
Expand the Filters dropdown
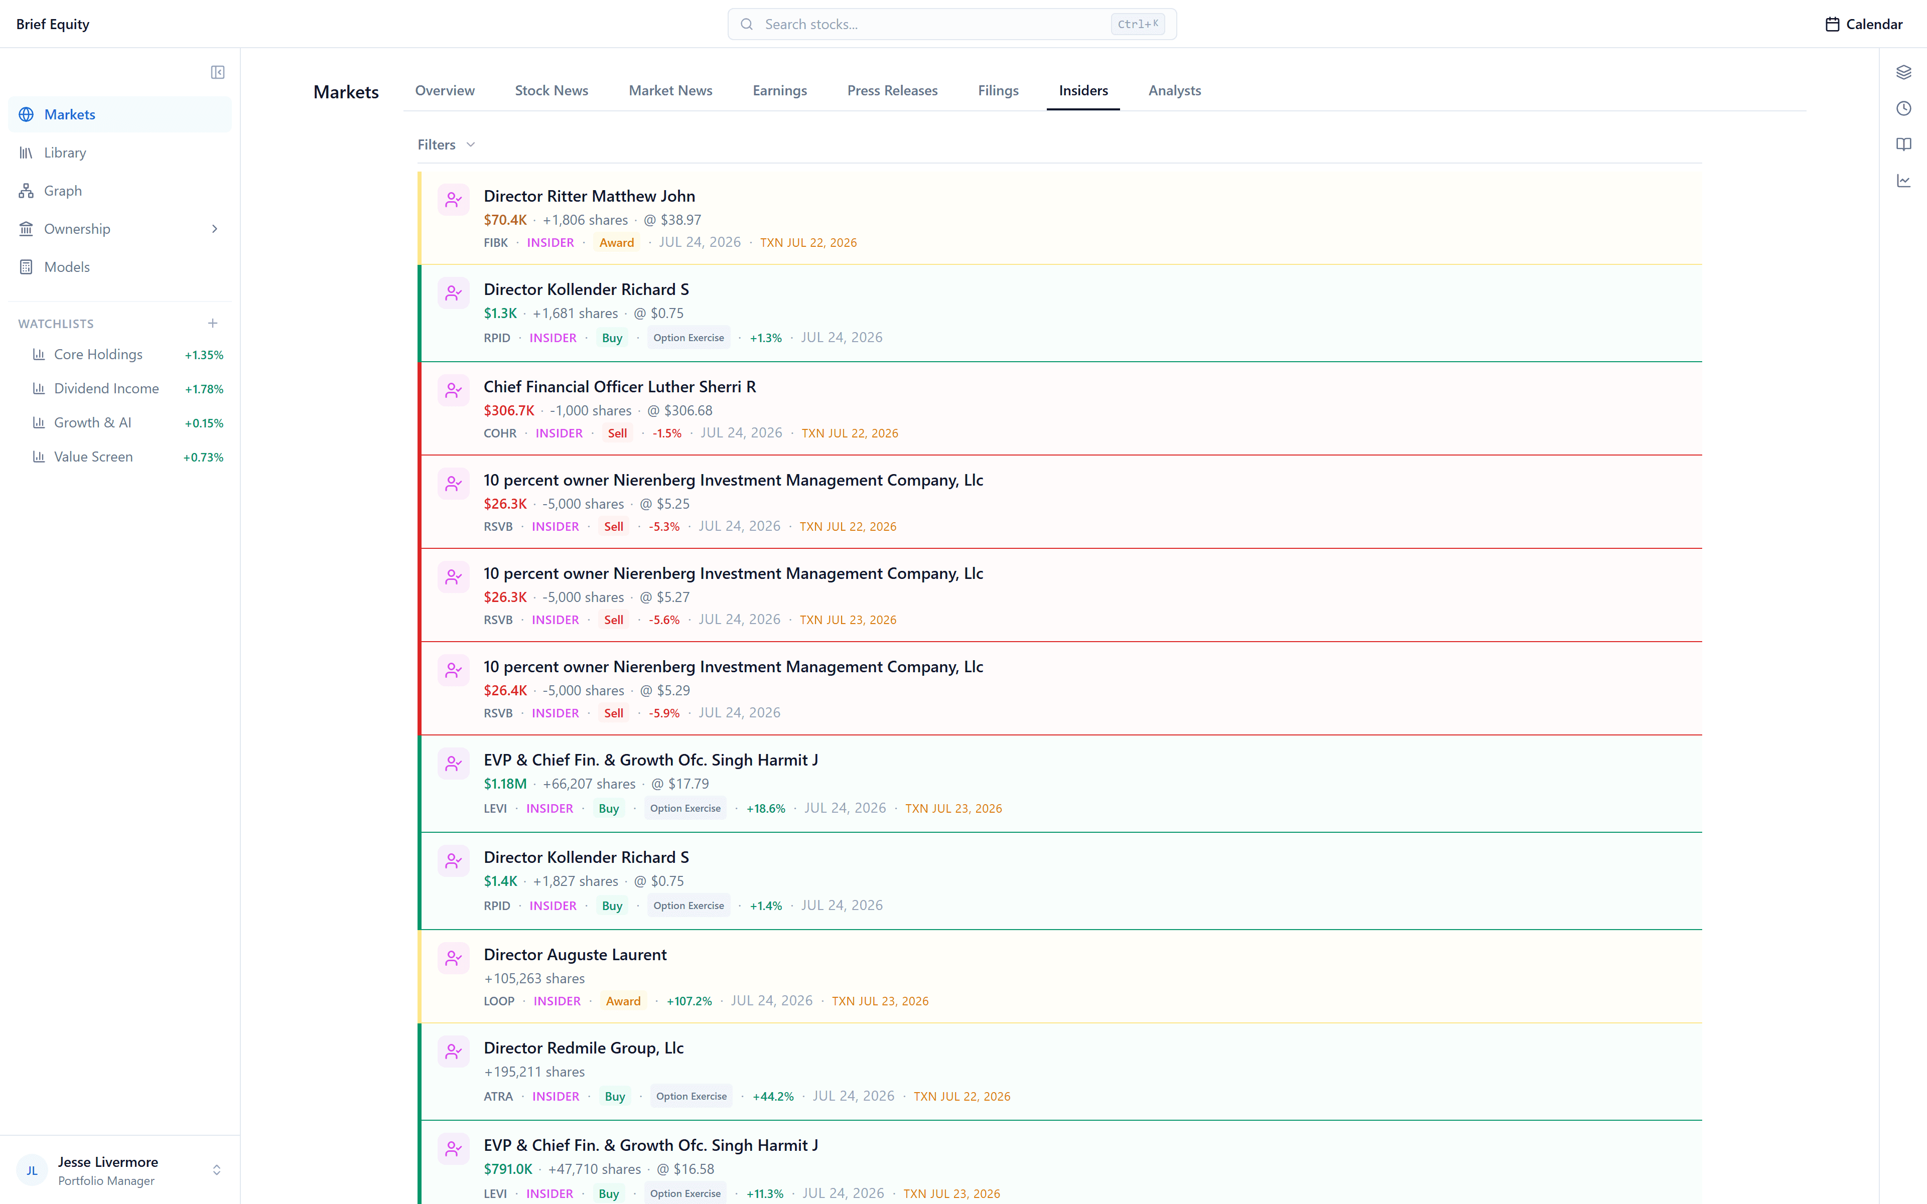coord(446,145)
